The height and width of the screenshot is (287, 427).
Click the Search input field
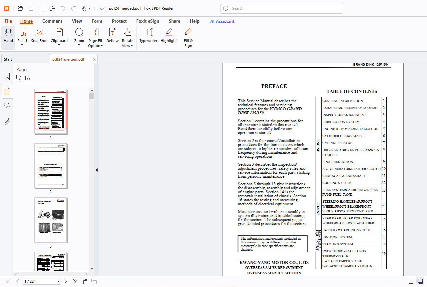[282, 8]
